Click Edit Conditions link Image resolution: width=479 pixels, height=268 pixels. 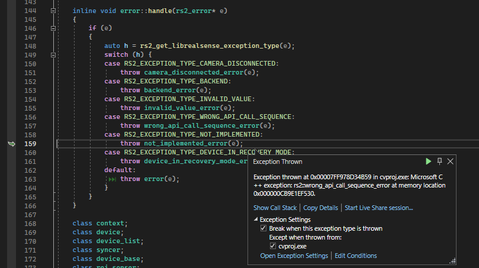coord(356,256)
